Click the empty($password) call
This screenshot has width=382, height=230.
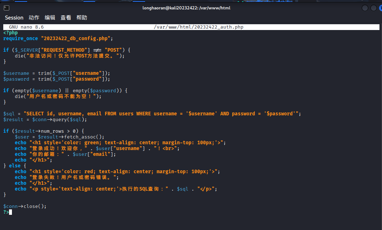tap(96, 91)
